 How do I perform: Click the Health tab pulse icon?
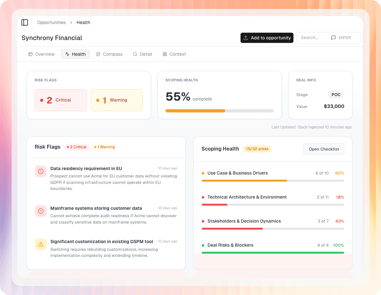(x=67, y=54)
